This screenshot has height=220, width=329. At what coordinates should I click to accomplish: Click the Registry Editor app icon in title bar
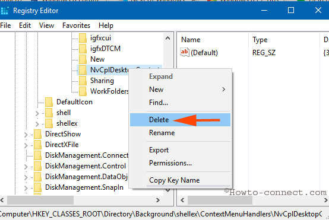(4, 11)
